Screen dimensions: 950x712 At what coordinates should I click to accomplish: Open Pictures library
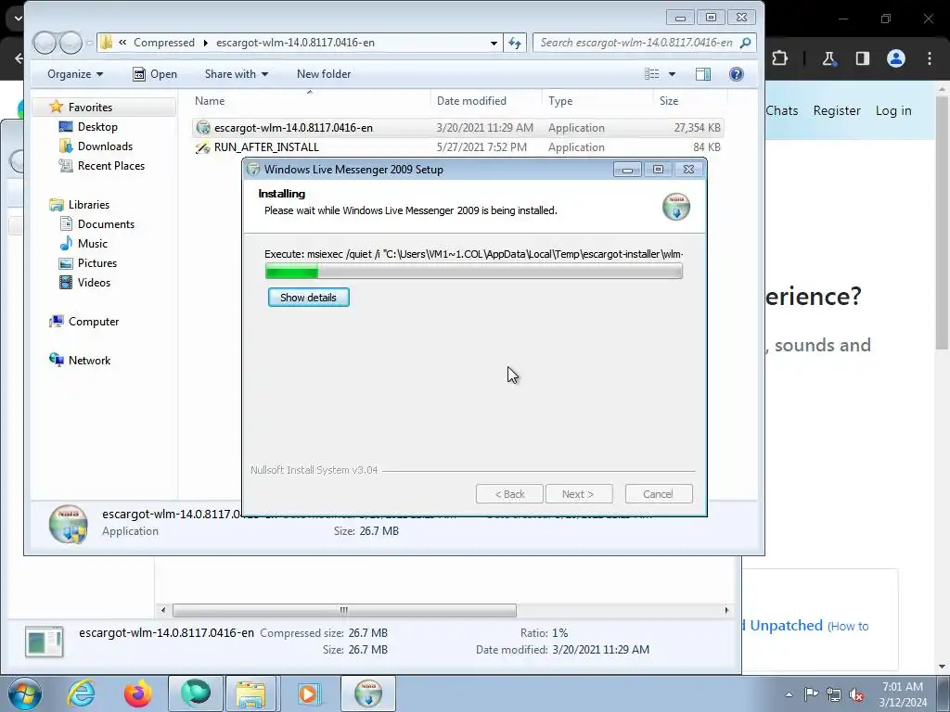pos(96,262)
